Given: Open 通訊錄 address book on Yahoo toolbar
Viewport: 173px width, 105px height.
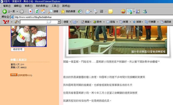Looking at the screenshot, I should (x=166, y=22).
